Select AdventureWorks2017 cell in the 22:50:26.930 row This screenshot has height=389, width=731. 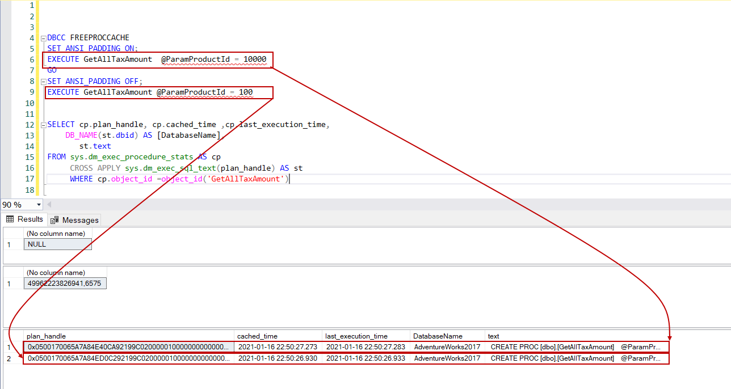click(448, 358)
